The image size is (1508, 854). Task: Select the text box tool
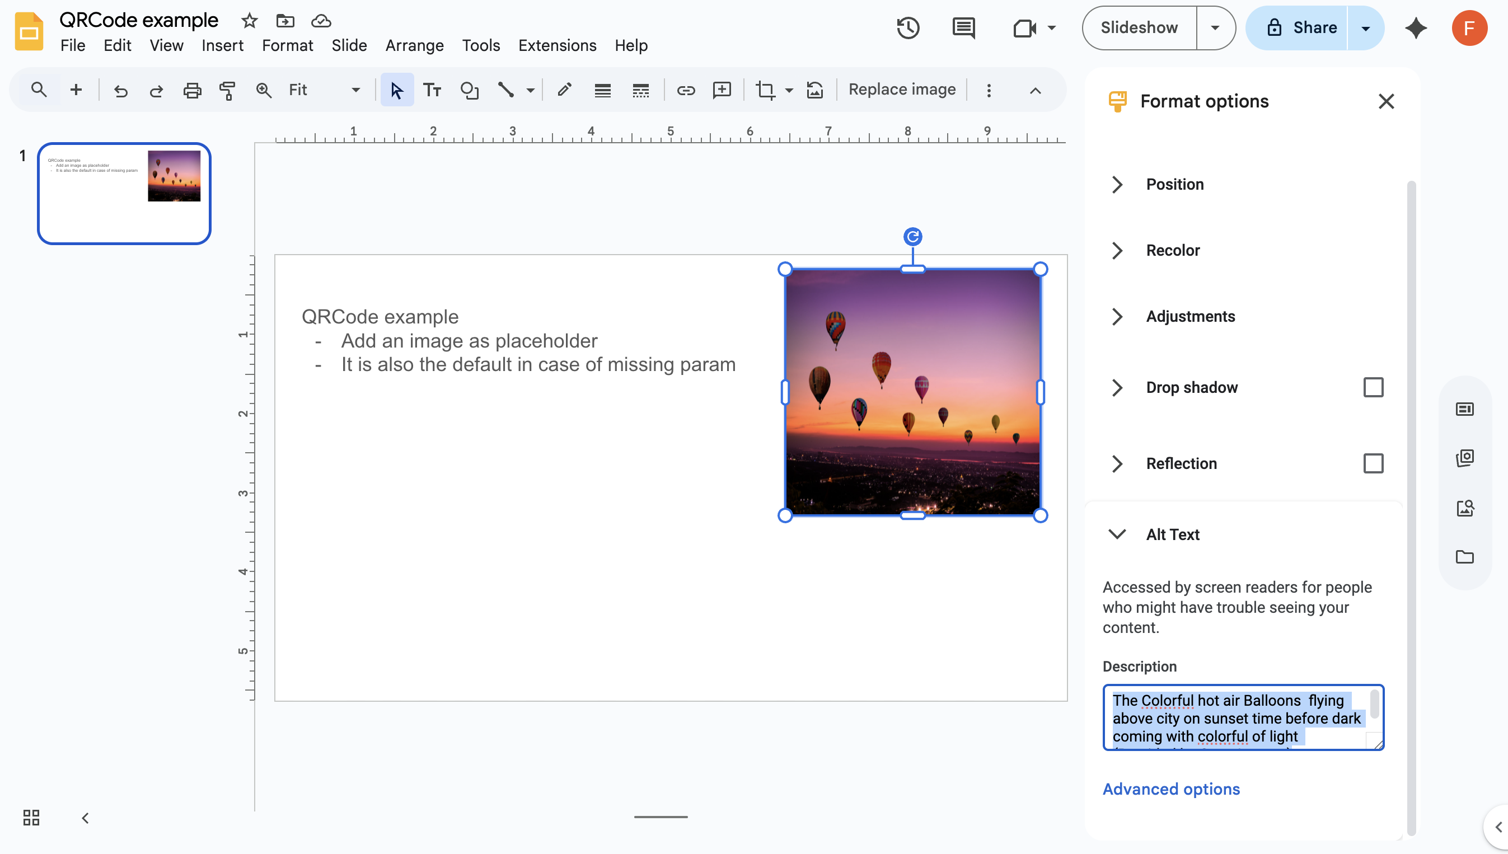(x=432, y=90)
